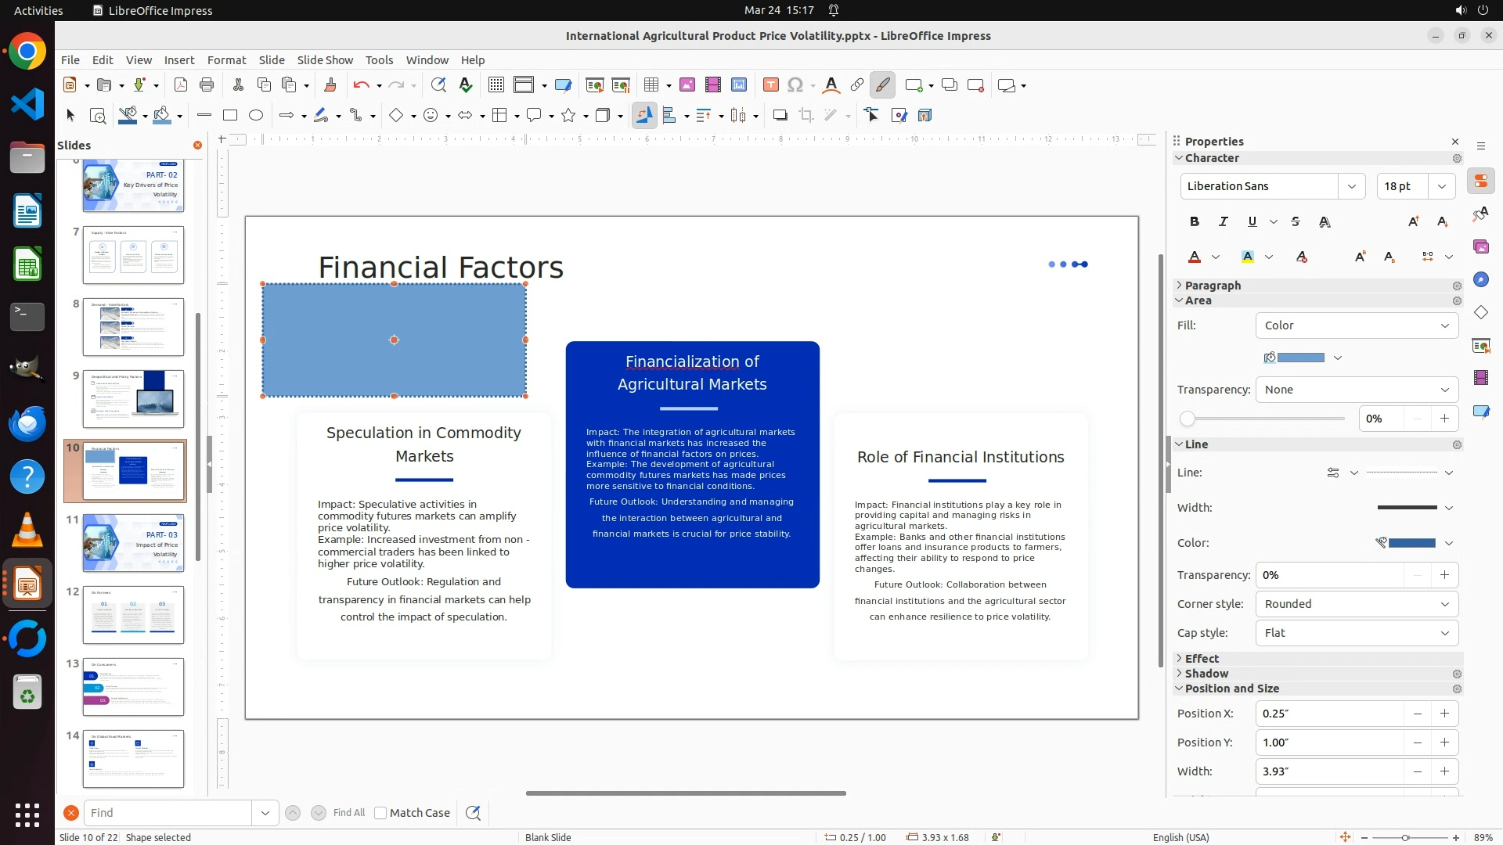Select the Ellipse drawing tool
Image resolution: width=1503 pixels, height=845 pixels.
pos(256,116)
